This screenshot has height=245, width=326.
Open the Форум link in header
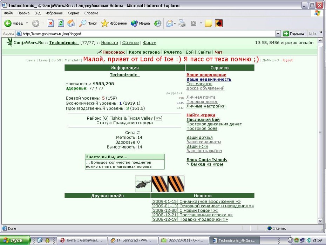click(149, 42)
